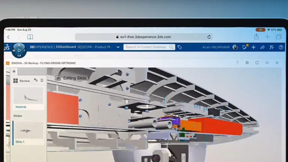This screenshot has width=288, height=162.
Task: Reload the page in address bar
Action: point(209,37)
